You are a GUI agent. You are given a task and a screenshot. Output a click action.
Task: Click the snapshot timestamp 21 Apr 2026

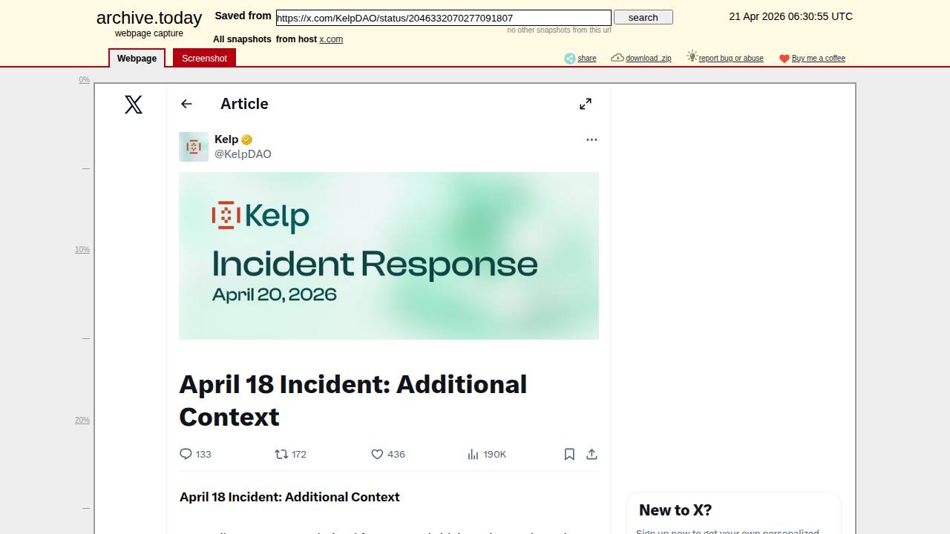click(x=791, y=16)
